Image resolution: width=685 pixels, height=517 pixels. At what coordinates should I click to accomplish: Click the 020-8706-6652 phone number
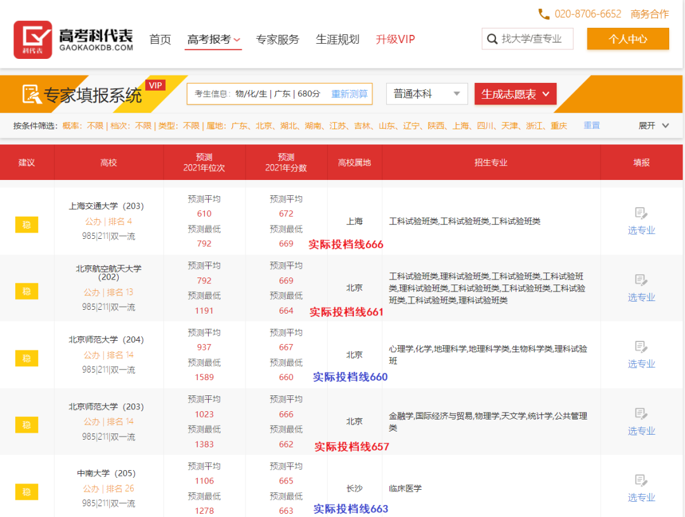point(587,14)
